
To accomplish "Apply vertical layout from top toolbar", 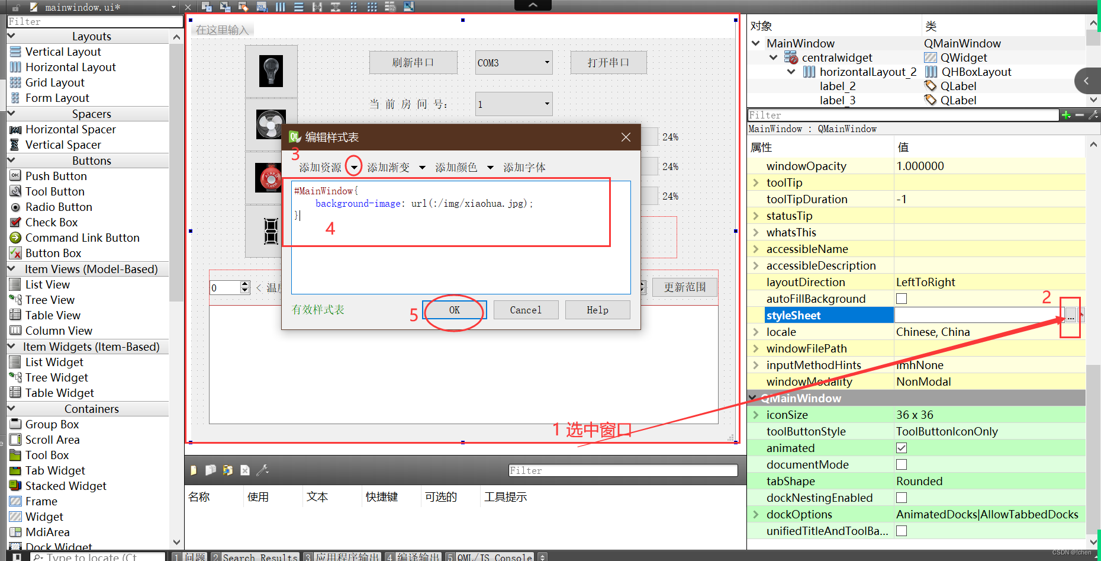I will (298, 7).
